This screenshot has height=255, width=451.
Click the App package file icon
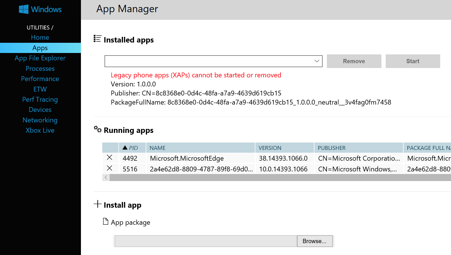tap(106, 222)
